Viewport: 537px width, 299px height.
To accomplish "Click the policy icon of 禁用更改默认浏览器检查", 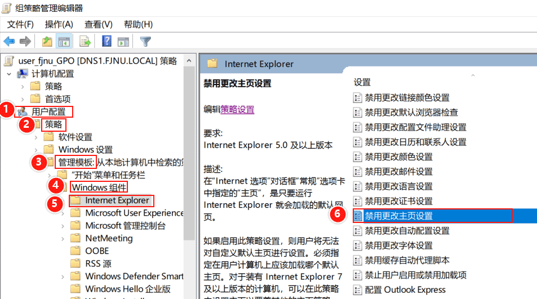I will tap(358, 113).
